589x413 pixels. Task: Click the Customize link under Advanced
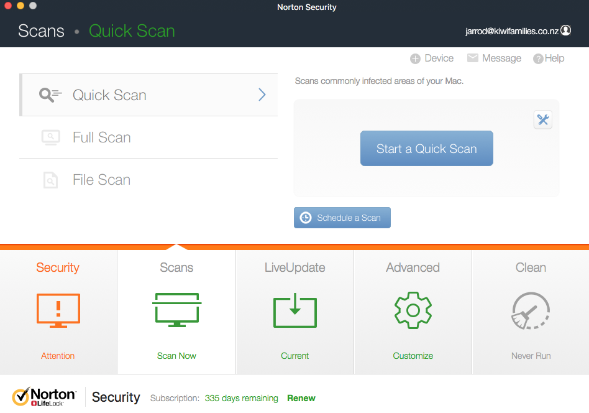pos(413,356)
